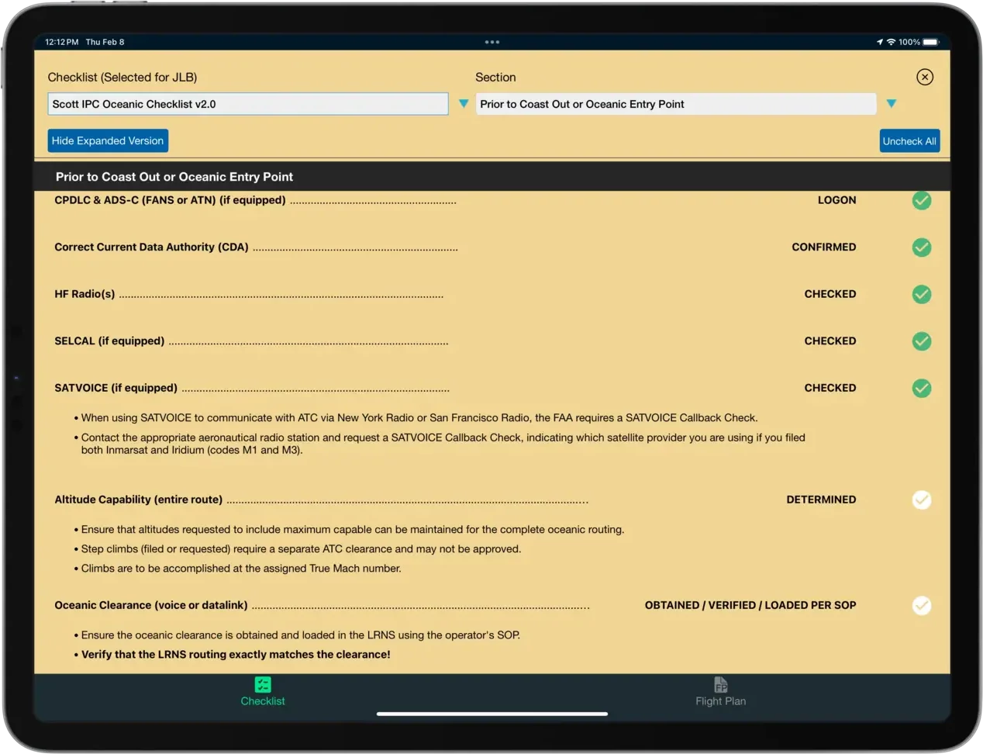Click the Oceanic Clearance (voice or datalink) label

151,605
